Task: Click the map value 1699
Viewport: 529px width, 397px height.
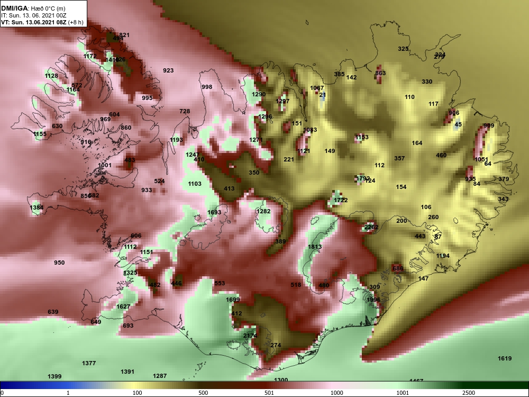Action: [x=233, y=300]
